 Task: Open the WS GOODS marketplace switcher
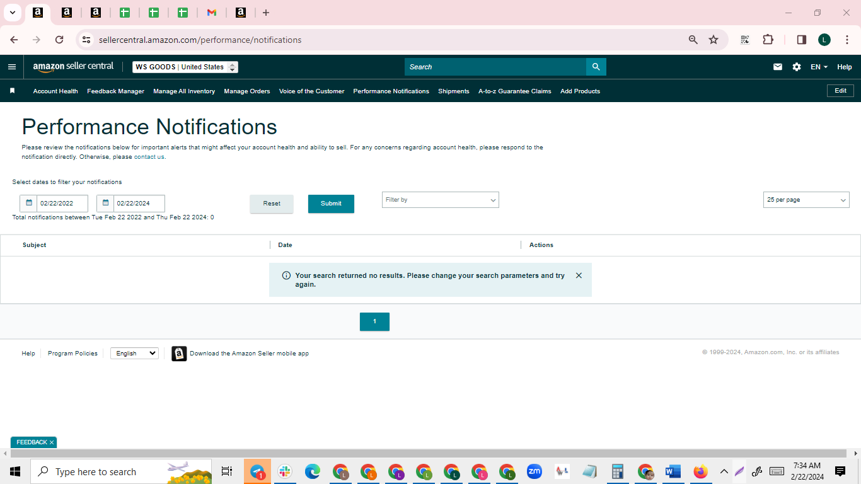[x=185, y=67]
